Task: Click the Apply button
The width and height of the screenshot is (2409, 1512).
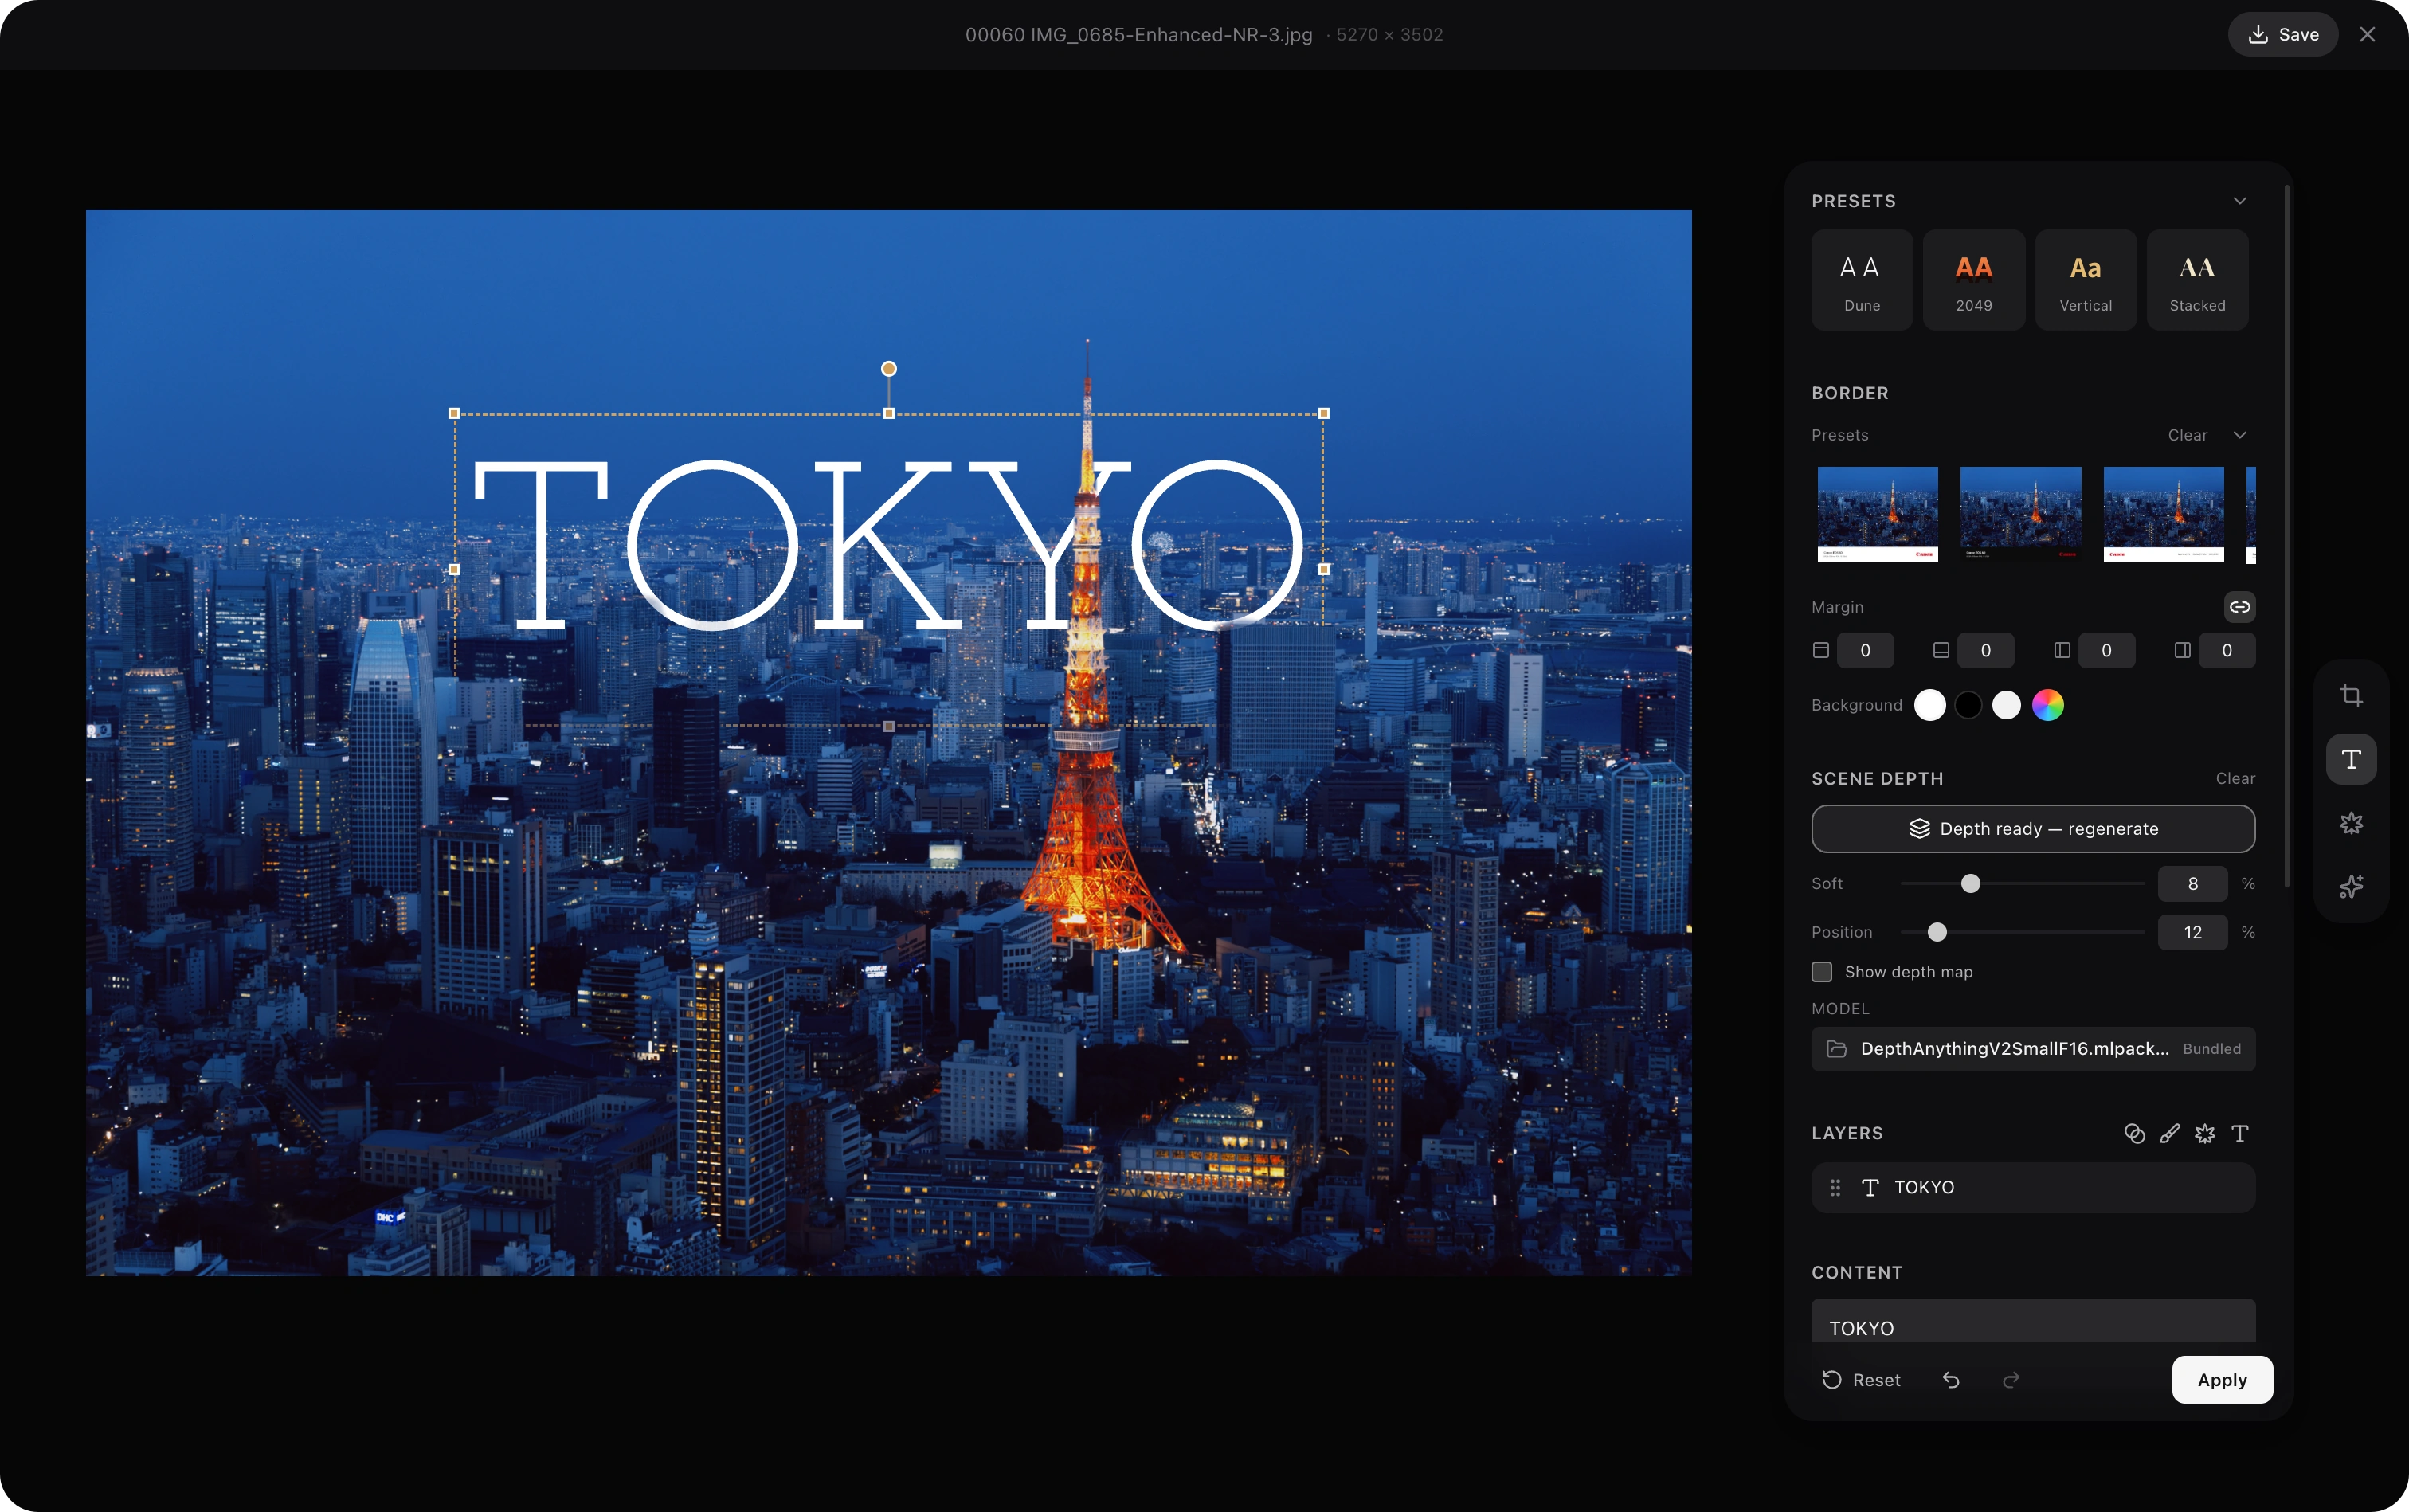Action: [x=2222, y=1380]
